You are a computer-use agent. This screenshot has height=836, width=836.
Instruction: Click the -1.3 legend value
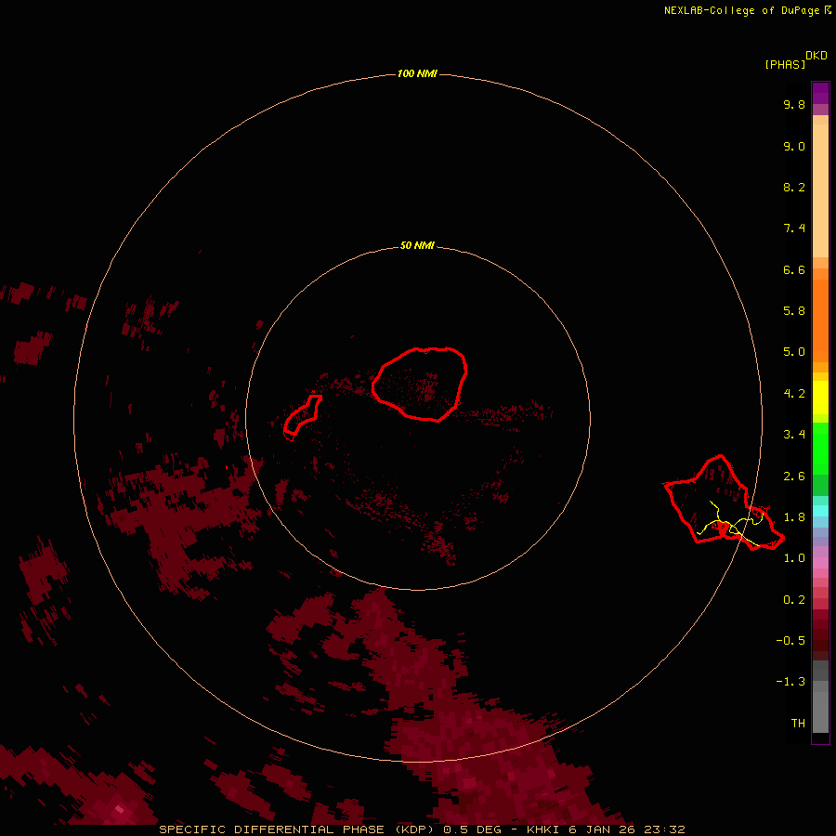click(x=790, y=682)
